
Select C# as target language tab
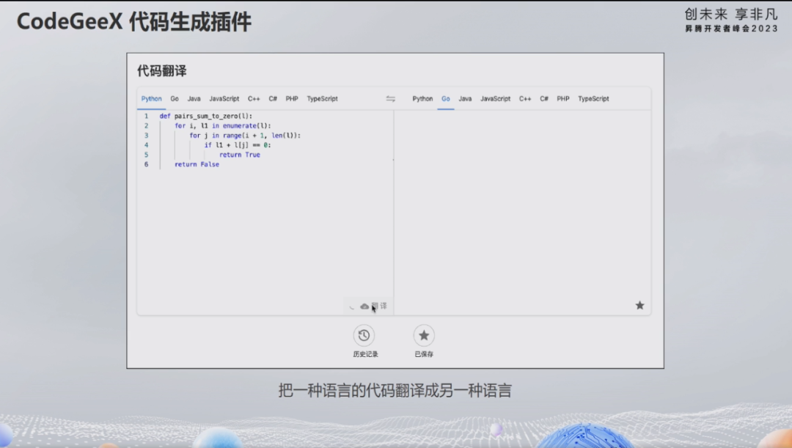pyautogui.click(x=544, y=99)
